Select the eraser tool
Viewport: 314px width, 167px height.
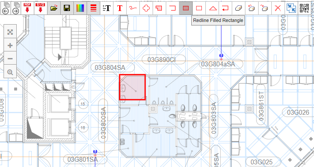238,8
